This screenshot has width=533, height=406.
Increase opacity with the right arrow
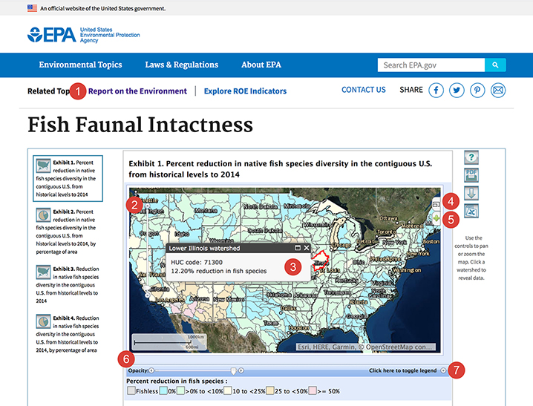pos(241,370)
